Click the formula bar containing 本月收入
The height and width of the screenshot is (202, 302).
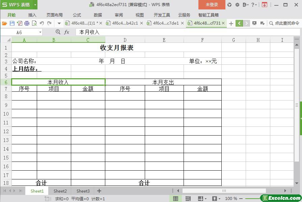pyautogui.click(x=188, y=32)
